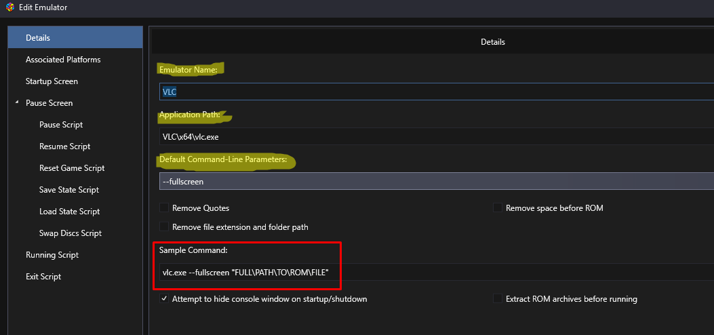Enable Remove file extension and folder path

[x=164, y=226]
